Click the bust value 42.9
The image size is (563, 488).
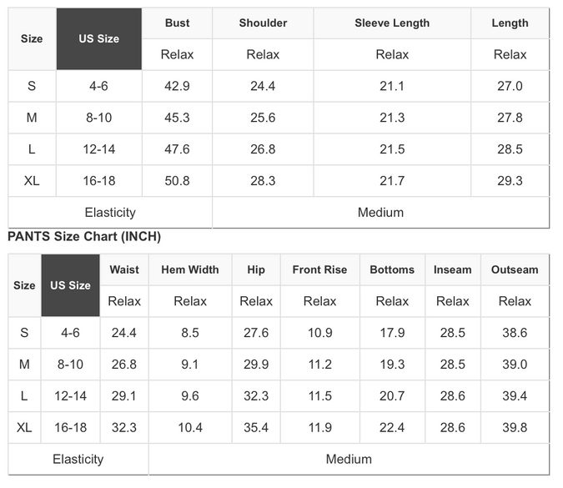click(177, 86)
